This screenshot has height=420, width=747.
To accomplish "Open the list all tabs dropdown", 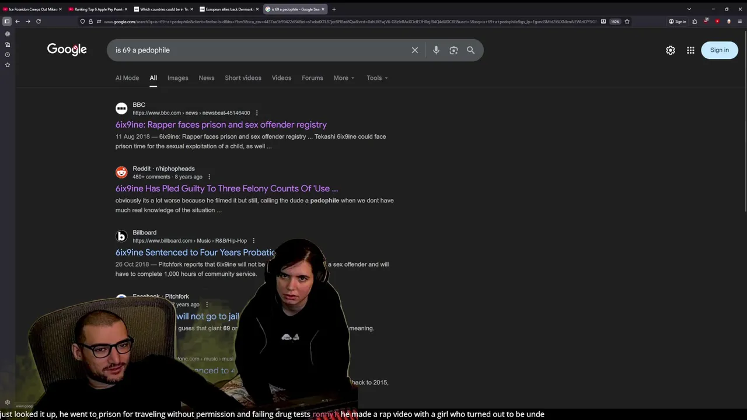I will (689, 9).
